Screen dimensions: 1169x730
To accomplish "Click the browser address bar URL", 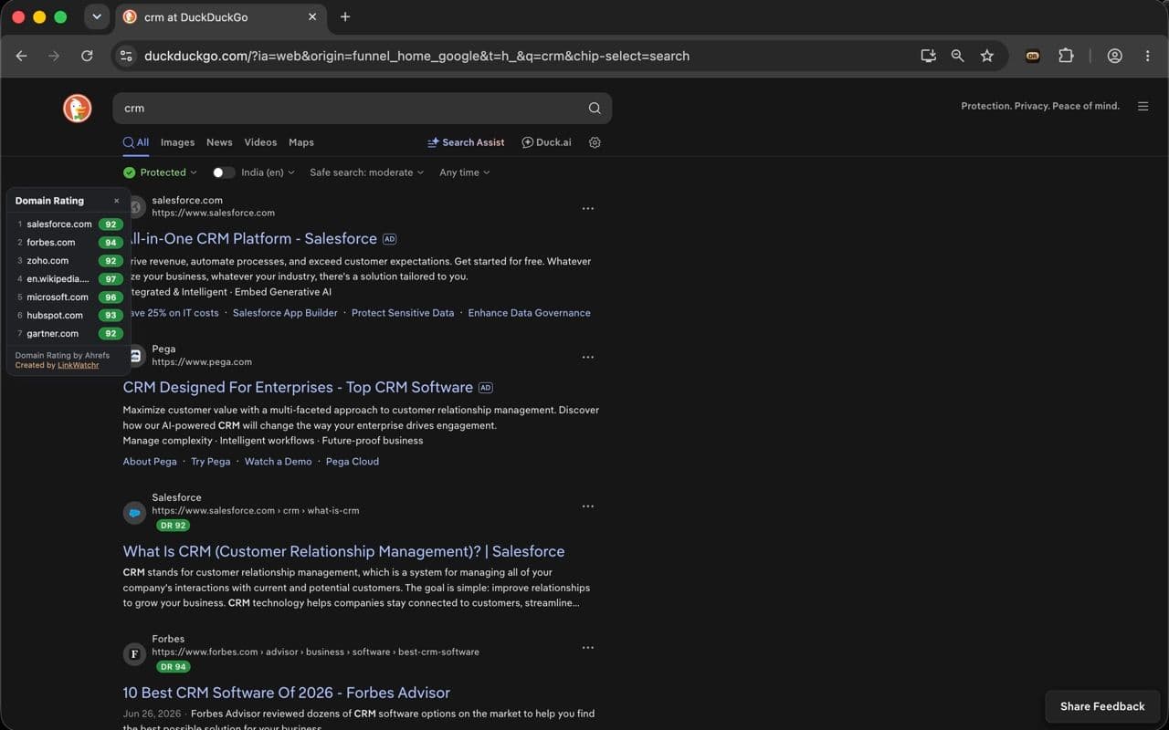I will point(416,56).
